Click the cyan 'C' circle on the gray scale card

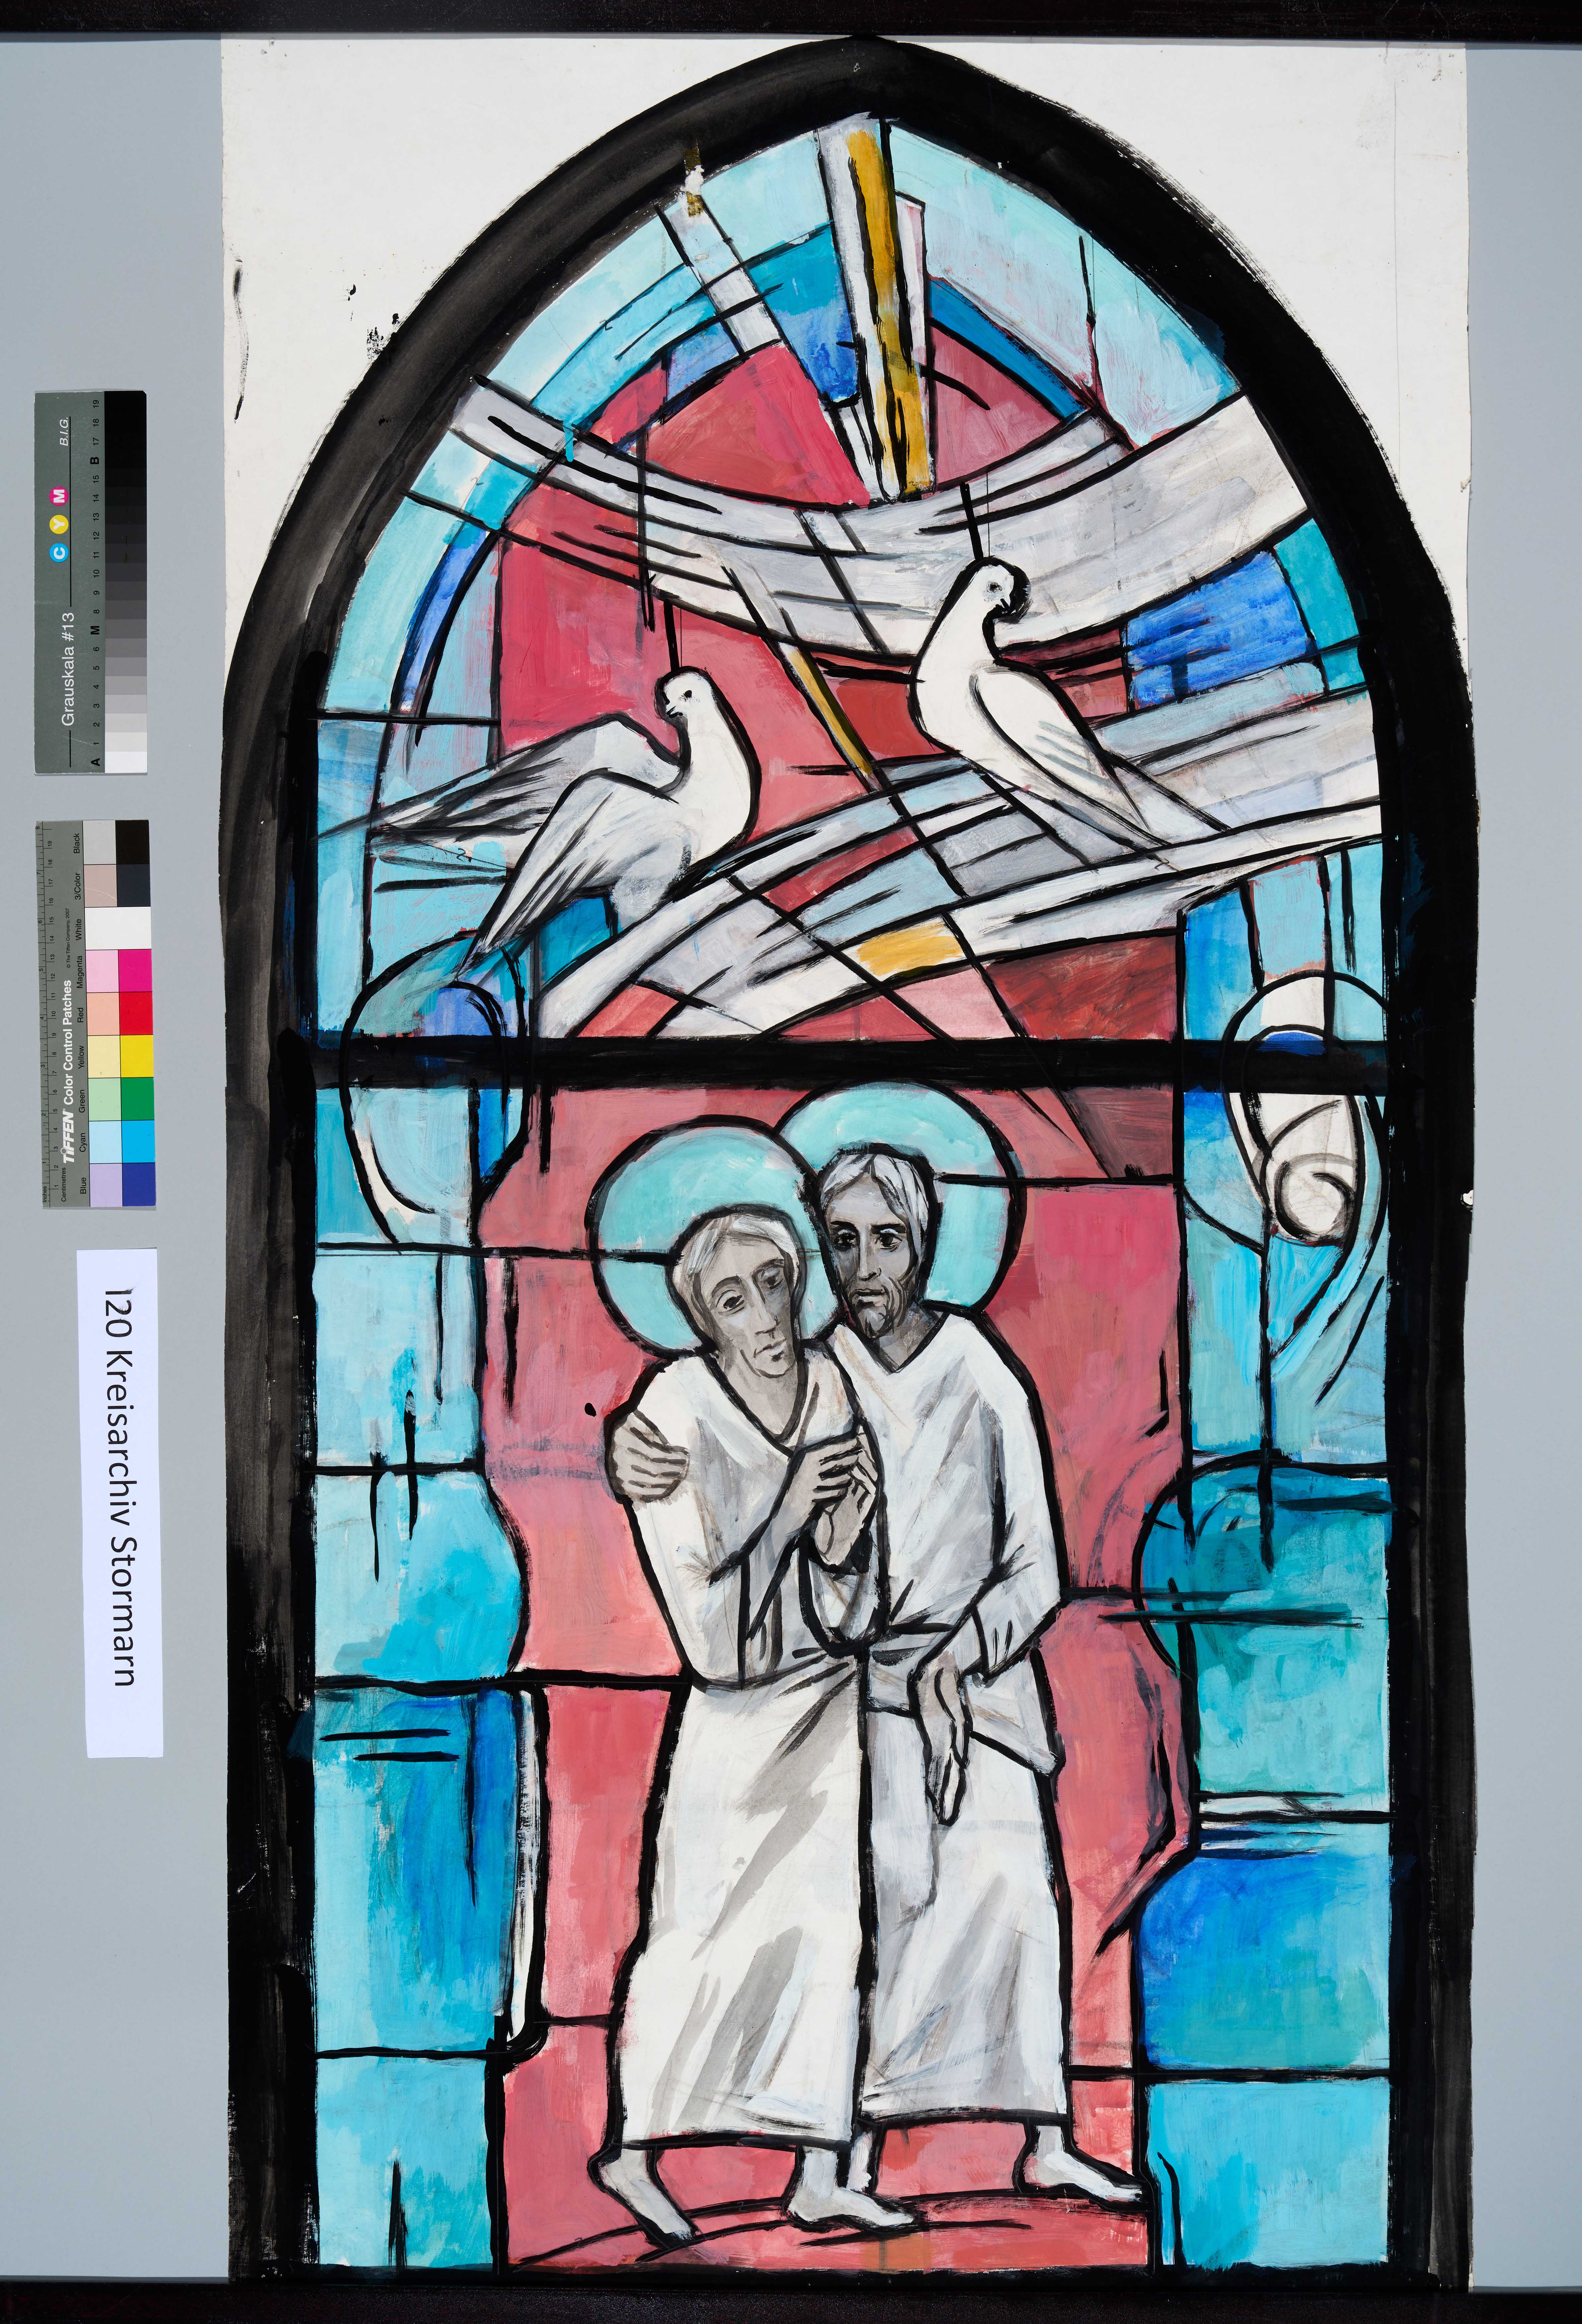coord(59,553)
